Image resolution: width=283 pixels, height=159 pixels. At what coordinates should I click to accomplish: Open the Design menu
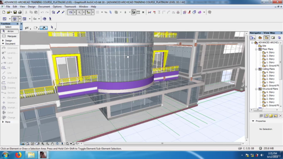pyautogui.click(x=31, y=7)
